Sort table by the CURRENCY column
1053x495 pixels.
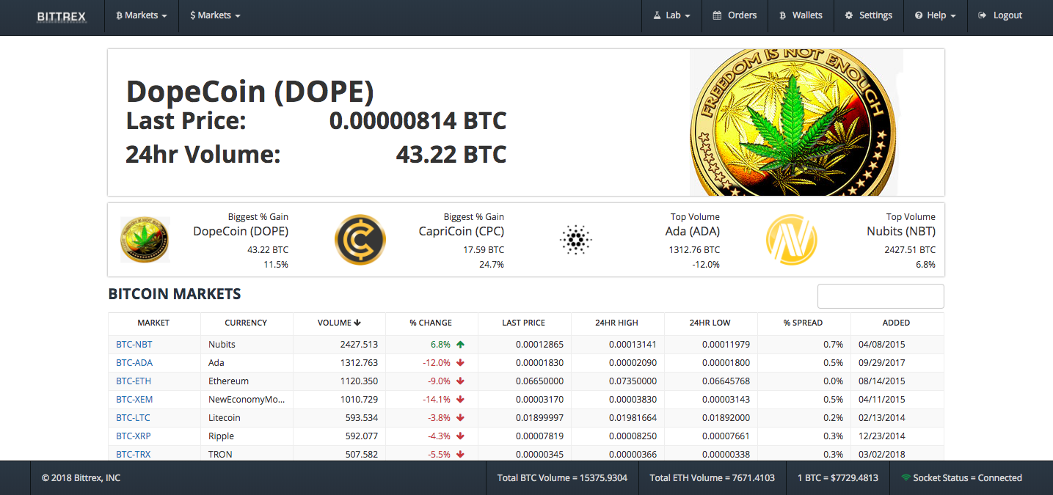pos(246,323)
